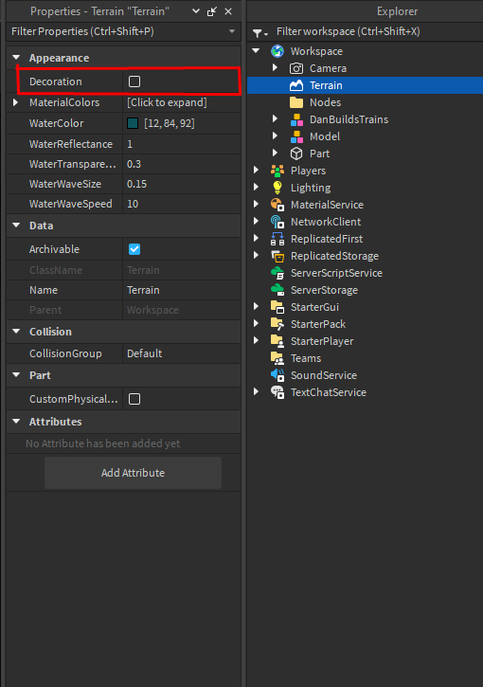Expand the DanBuildsTrains tree node

click(275, 118)
